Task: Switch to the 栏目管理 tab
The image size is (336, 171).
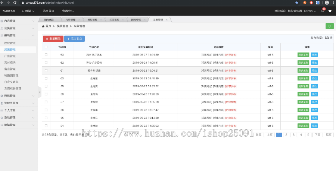Action: tap(114, 20)
